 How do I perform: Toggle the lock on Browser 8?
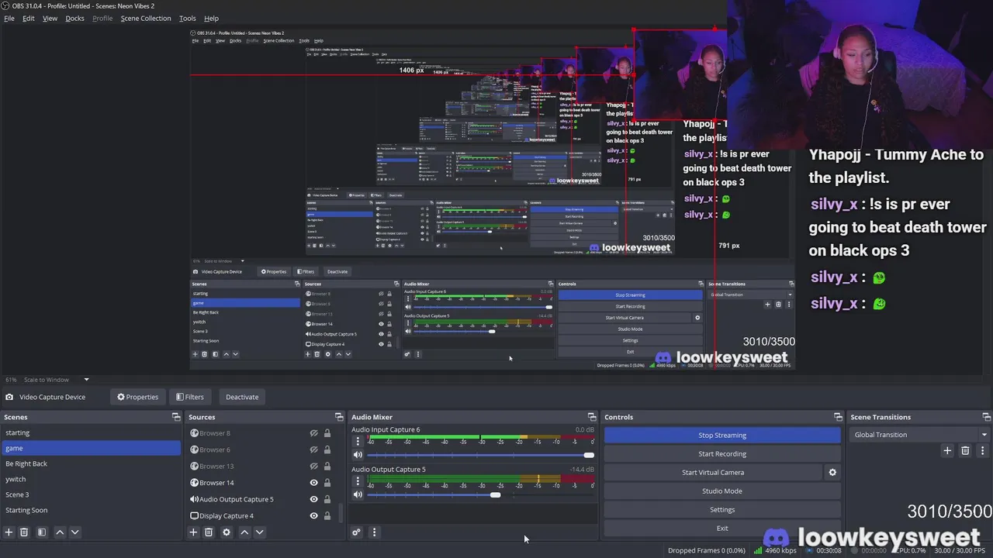(327, 433)
